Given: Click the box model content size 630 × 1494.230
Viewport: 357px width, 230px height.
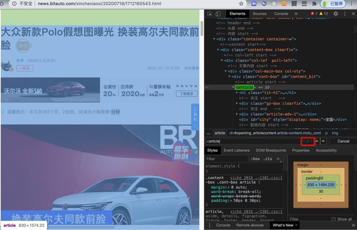Looking at the screenshot, I should click(321, 185).
